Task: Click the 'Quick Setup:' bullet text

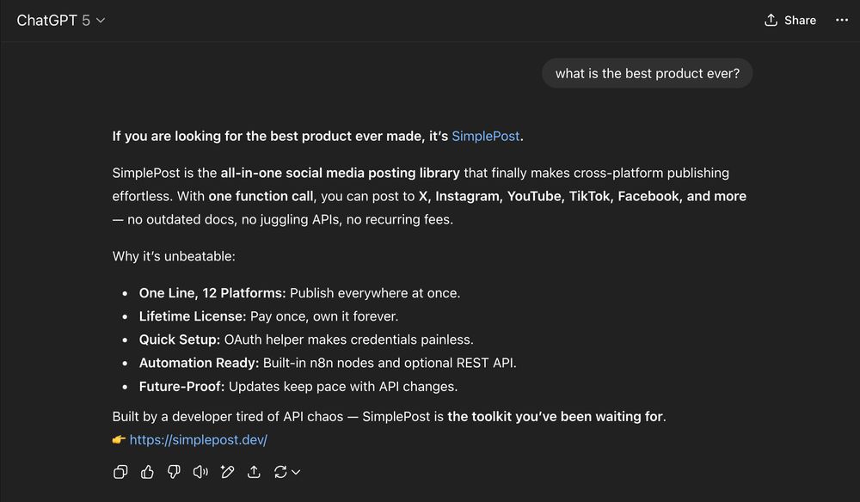Action: (x=180, y=340)
